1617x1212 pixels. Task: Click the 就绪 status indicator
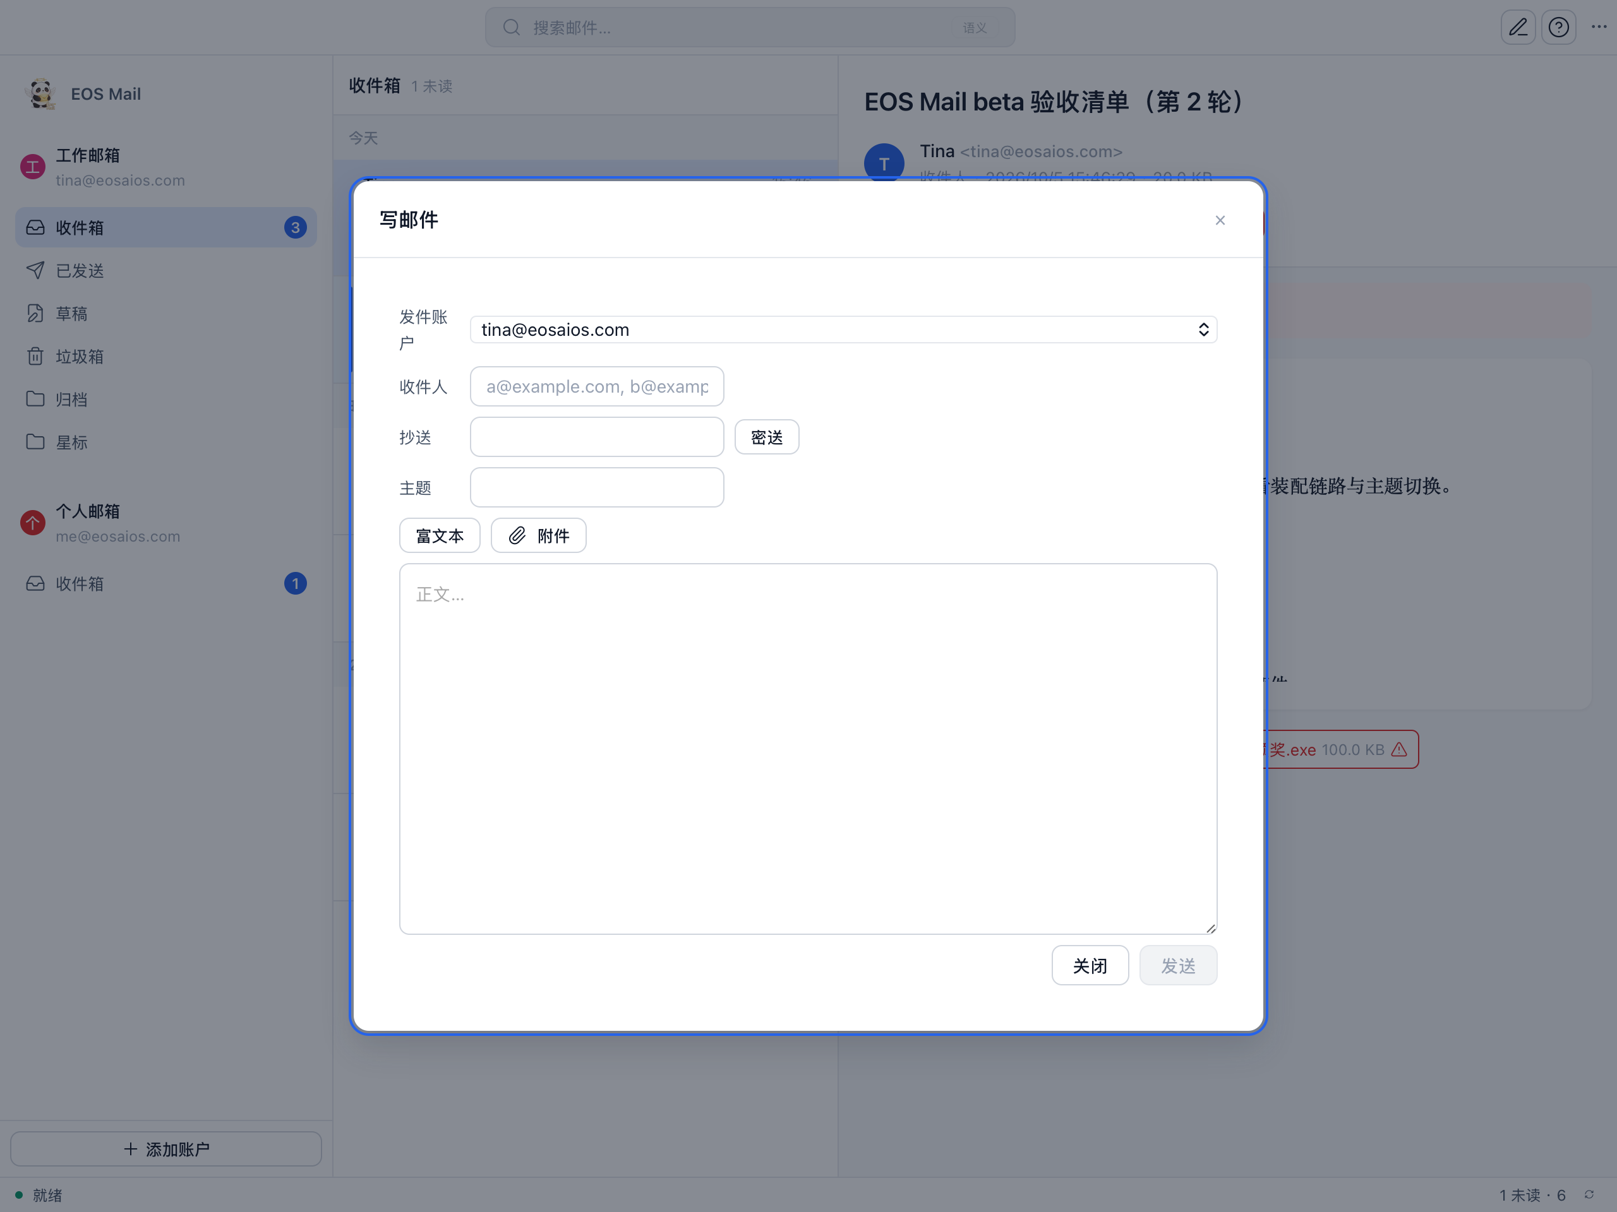(39, 1195)
